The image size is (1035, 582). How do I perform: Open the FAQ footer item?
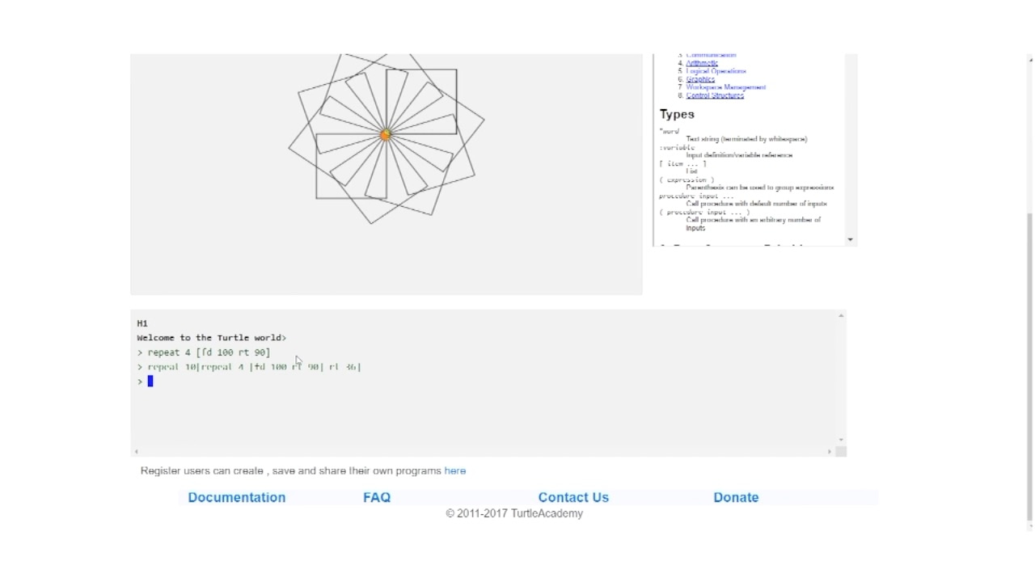click(x=377, y=497)
